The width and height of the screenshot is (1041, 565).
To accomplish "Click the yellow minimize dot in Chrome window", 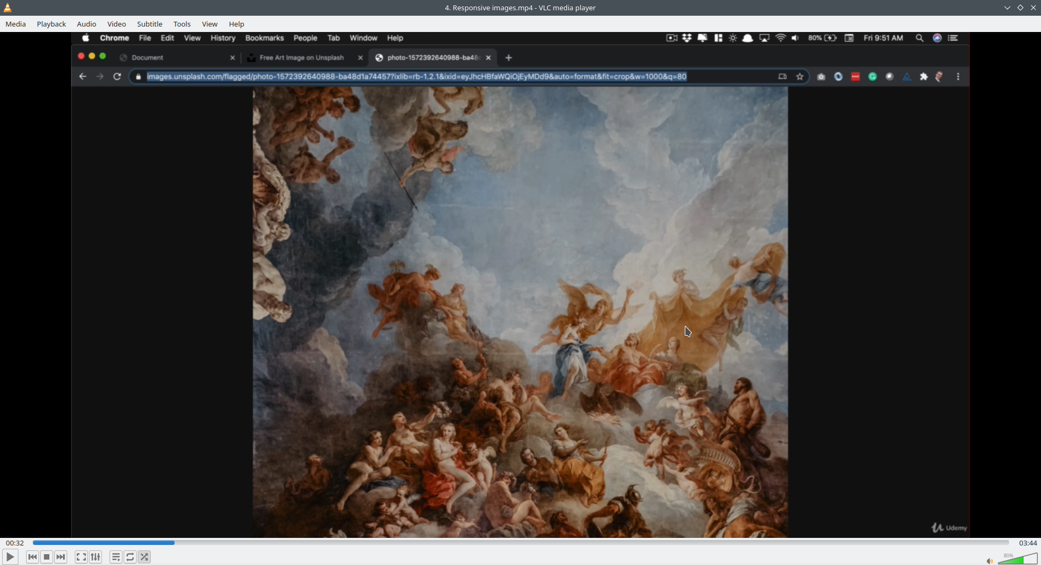I will (x=92, y=56).
